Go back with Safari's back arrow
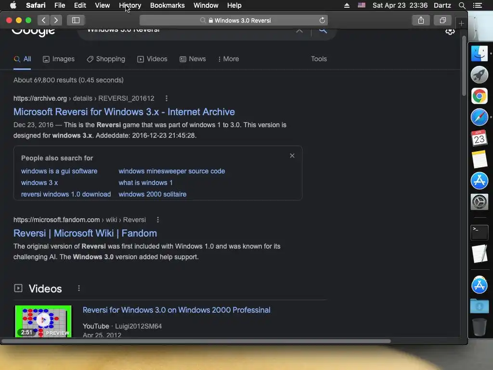 pos(44,20)
